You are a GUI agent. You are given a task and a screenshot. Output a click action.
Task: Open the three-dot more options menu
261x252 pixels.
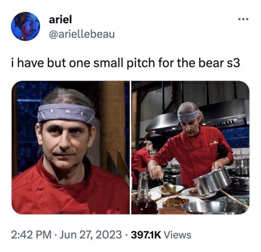click(x=243, y=19)
